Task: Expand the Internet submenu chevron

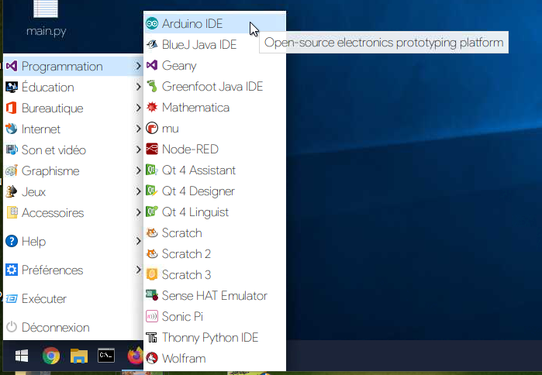Action: coord(138,129)
